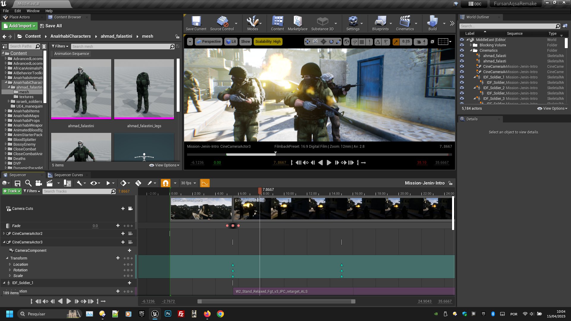Click the Sequencer search magnifier icon
Image resolution: width=571 pixels, height=321 pixels.
click(x=28, y=183)
